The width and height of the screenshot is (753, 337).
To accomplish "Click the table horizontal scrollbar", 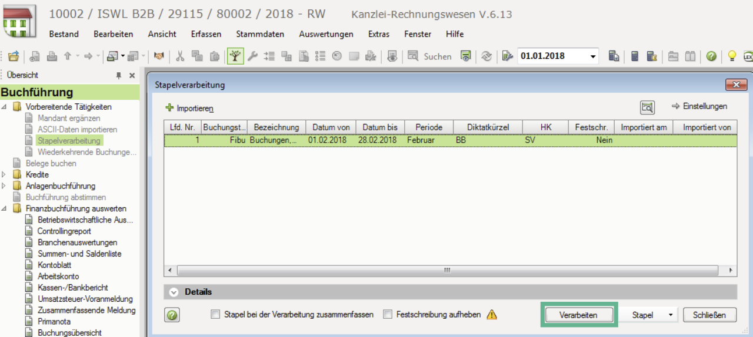I will [x=450, y=271].
